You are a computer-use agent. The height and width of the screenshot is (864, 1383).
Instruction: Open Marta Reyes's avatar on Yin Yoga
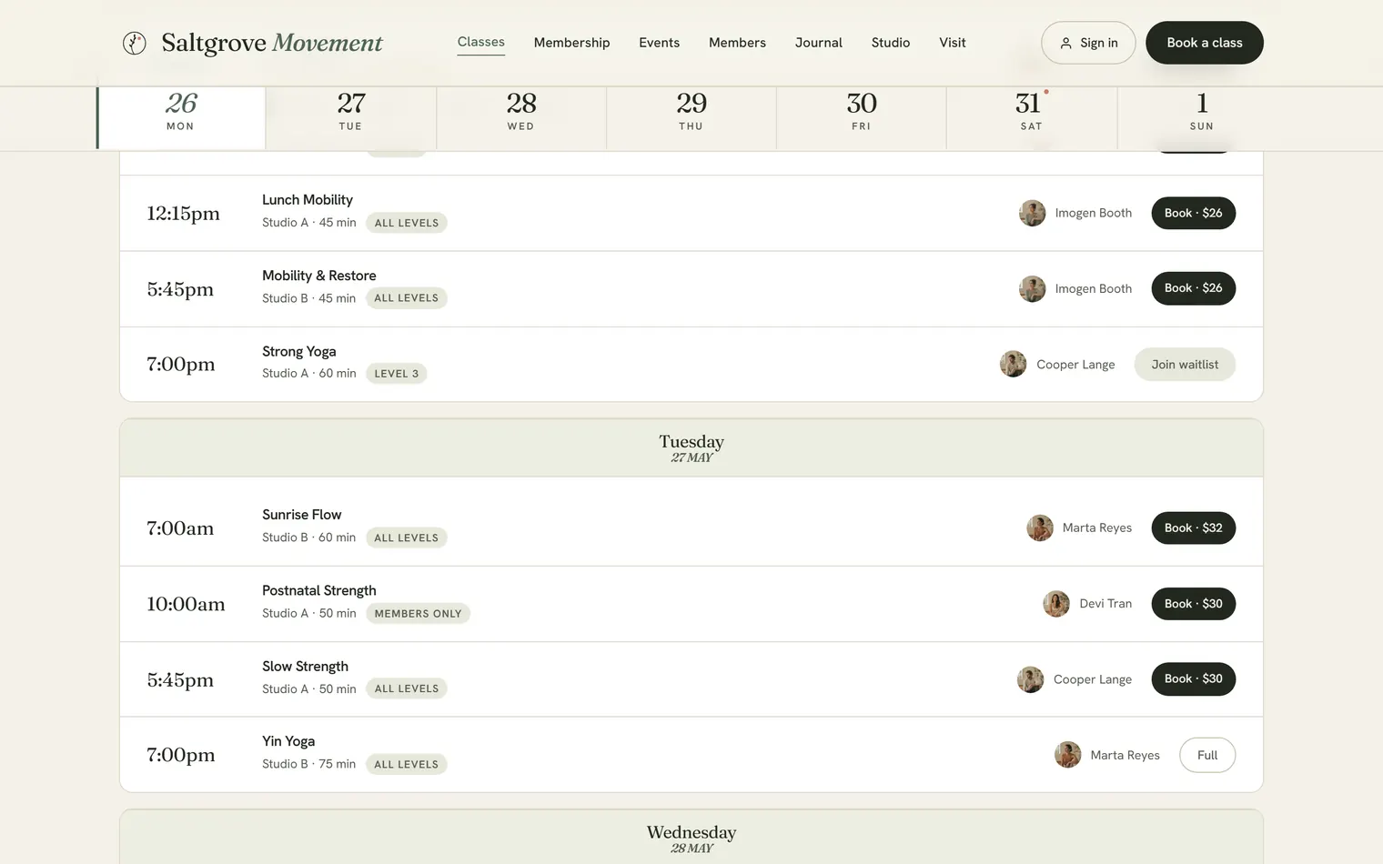pos(1067,755)
